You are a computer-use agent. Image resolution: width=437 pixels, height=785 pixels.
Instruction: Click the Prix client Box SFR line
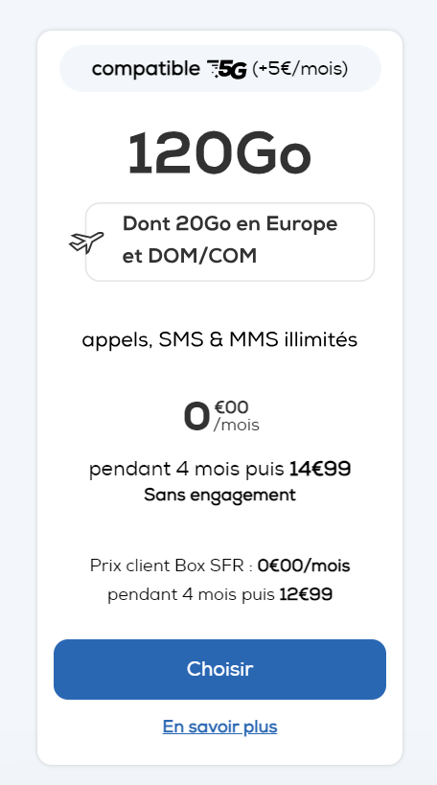(x=219, y=566)
